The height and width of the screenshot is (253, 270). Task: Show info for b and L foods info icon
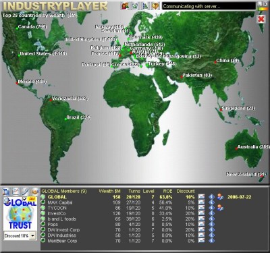[211, 219]
